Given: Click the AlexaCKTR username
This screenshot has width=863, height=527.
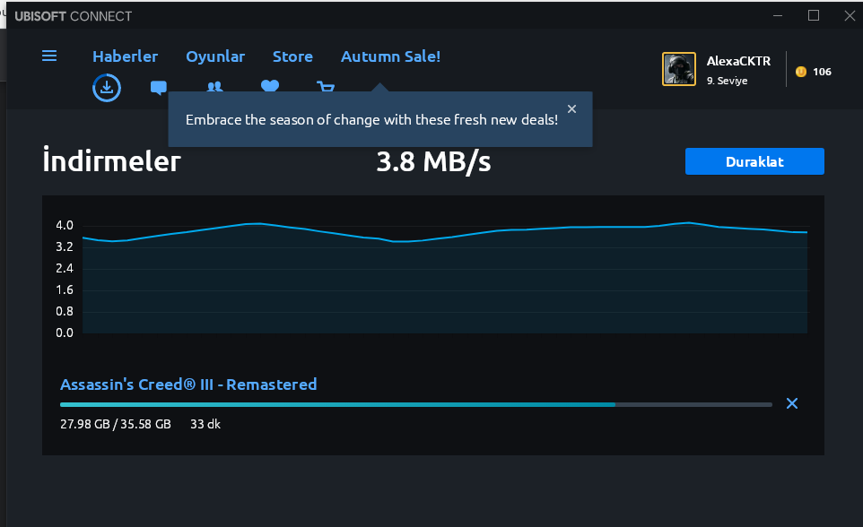Looking at the screenshot, I should point(738,61).
